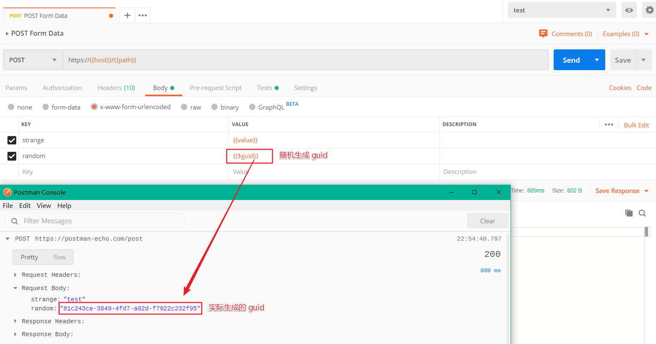This screenshot has width=656, height=344.
Task: Expand the POST Form Data title triangle
Action: [7, 34]
